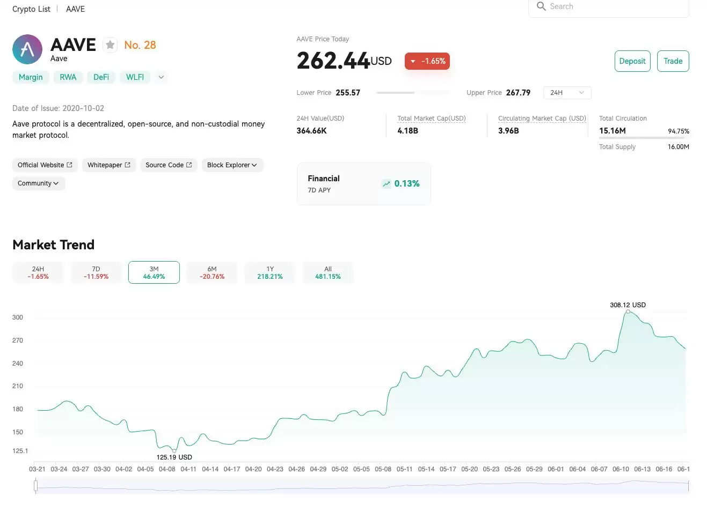Open Official Website external link
The height and width of the screenshot is (511, 707).
click(45, 165)
